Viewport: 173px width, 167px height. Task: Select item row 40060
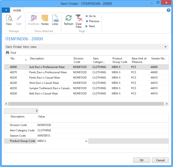pos(86,67)
